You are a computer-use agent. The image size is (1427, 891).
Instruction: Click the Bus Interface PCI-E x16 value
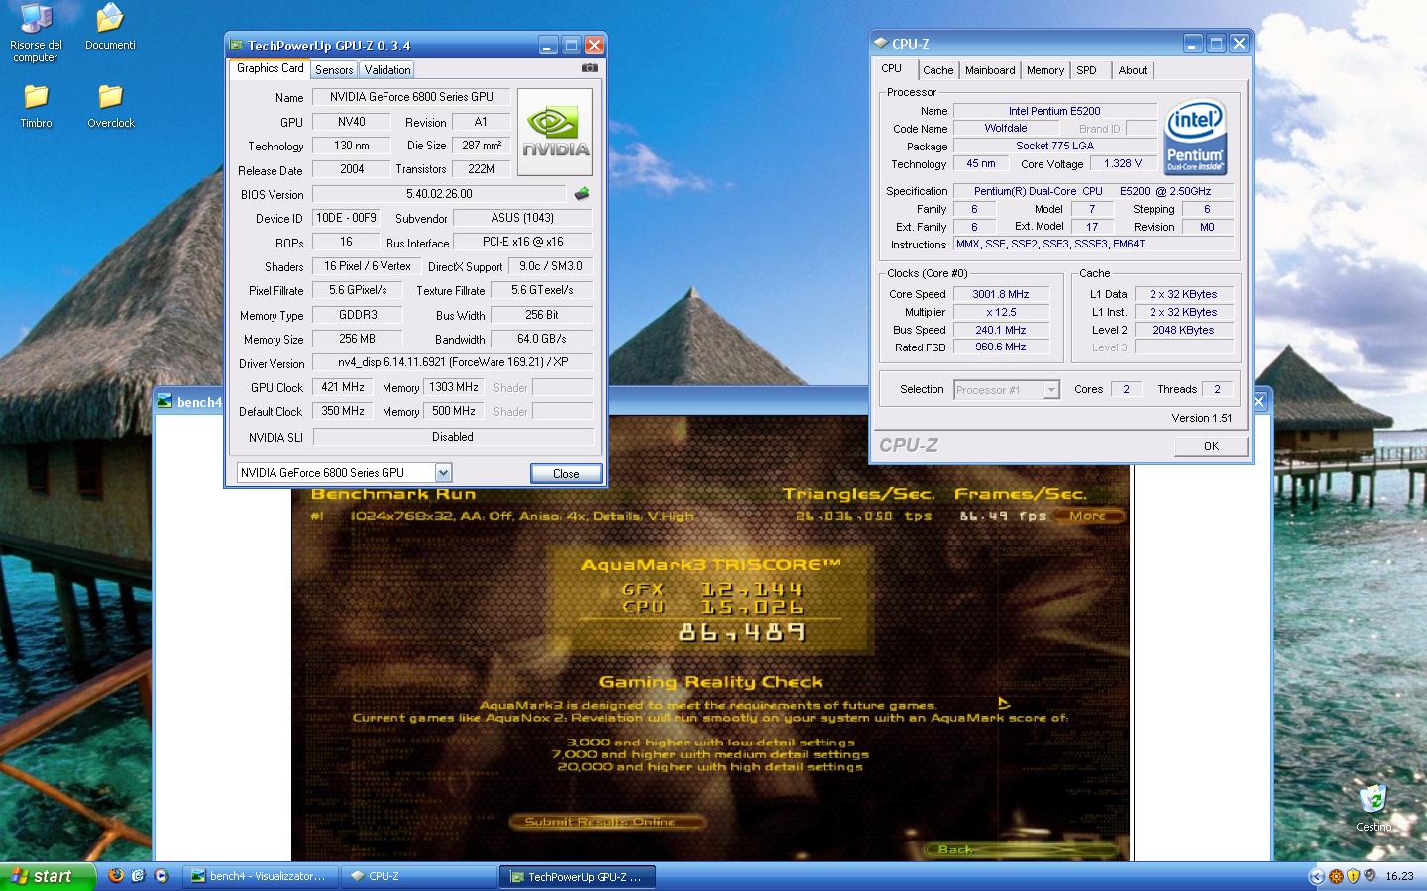[x=523, y=242]
